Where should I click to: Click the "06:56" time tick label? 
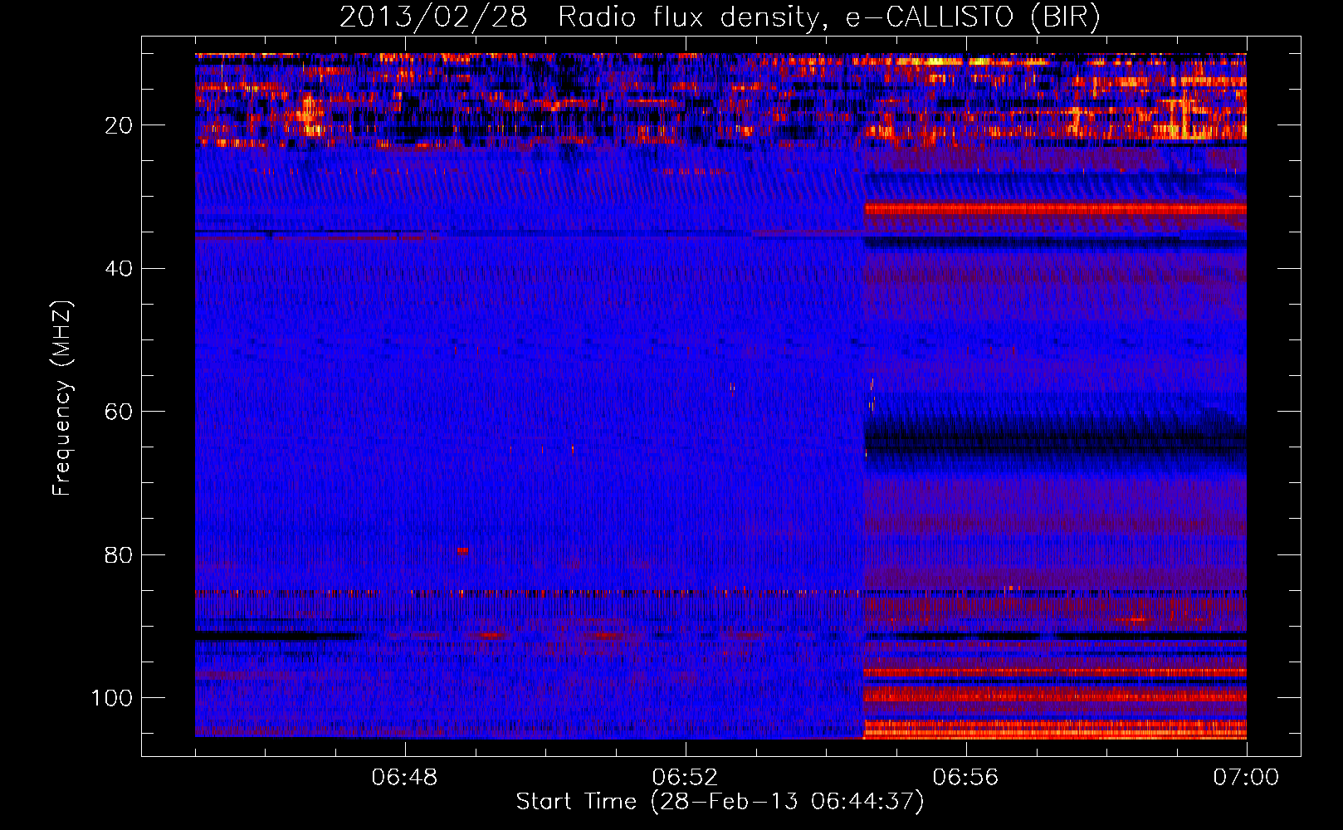coord(965,778)
